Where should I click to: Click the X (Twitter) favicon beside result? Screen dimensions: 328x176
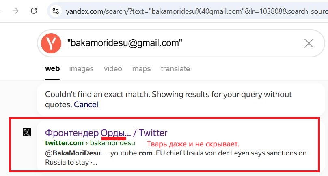[26, 133]
